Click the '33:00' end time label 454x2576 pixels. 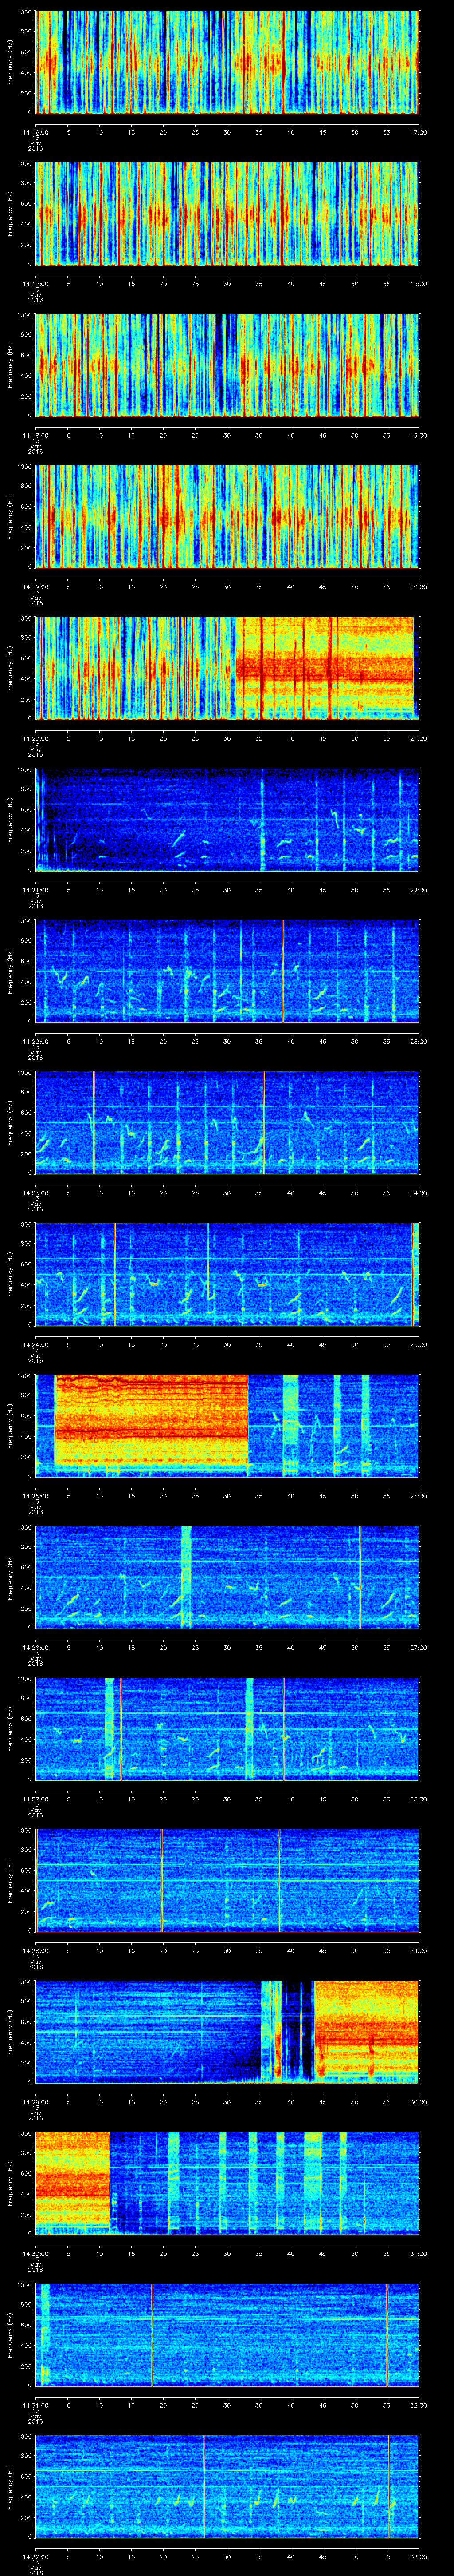click(418, 2556)
